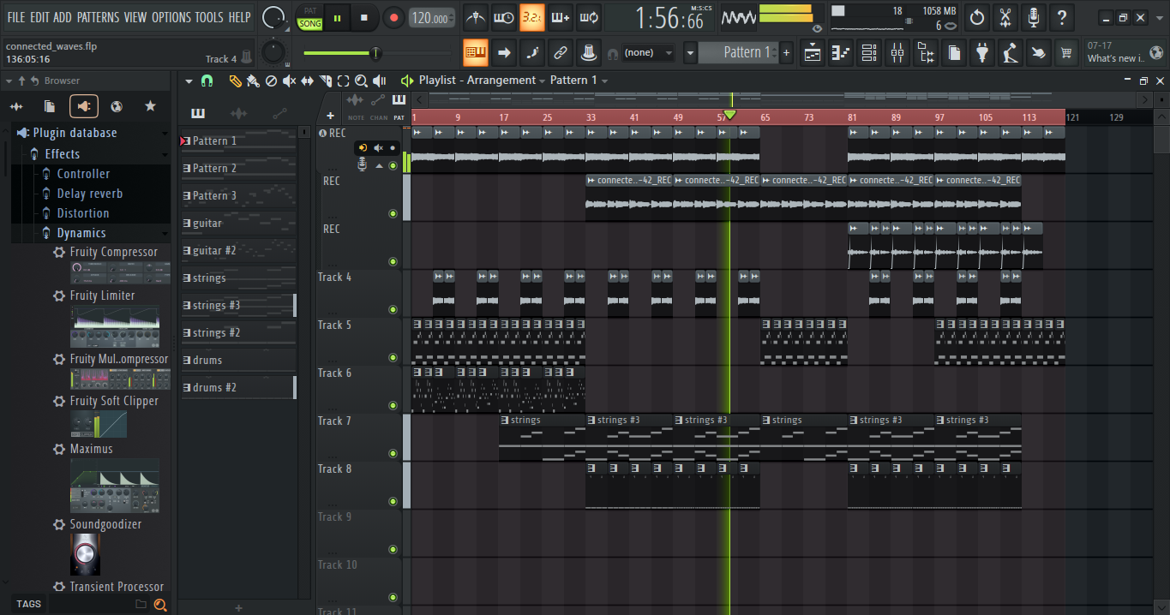
Task: Open the OPTIONS menu
Action: (171, 17)
